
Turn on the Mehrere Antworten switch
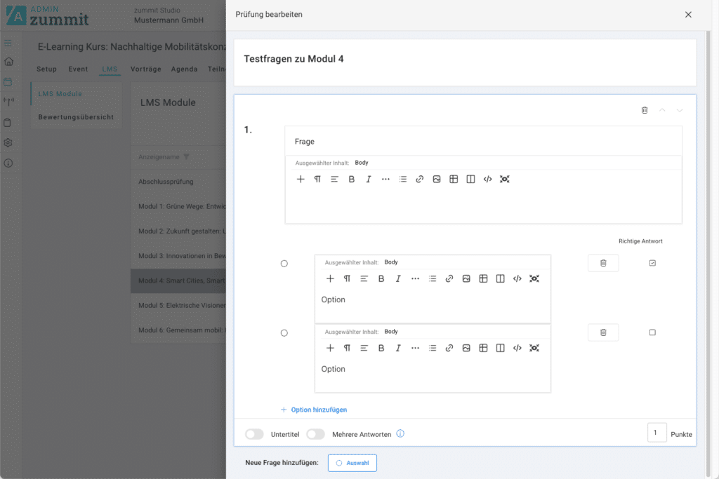(x=315, y=434)
